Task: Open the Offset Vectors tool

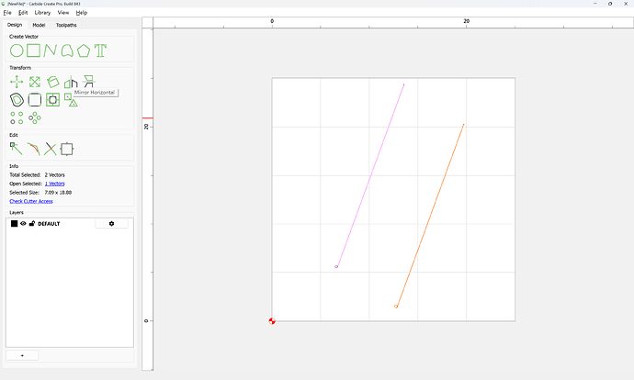Action: click(17, 100)
